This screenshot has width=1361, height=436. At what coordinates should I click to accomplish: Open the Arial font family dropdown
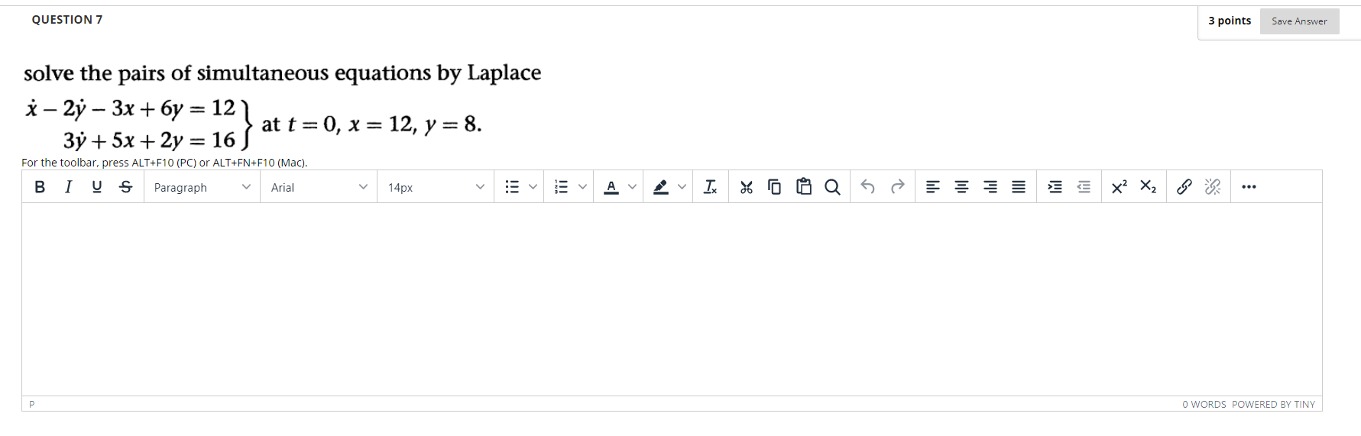pyautogui.click(x=319, y=187)
